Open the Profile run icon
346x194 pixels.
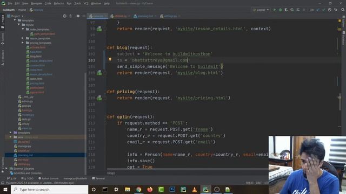pyautogui.click(x=292, y=10)
